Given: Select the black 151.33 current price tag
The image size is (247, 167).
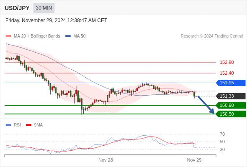Looking at the screenshot, I should (231, 96).
